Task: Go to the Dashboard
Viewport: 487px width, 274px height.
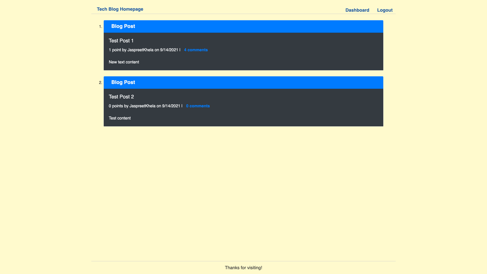Action: pos(357,10)
